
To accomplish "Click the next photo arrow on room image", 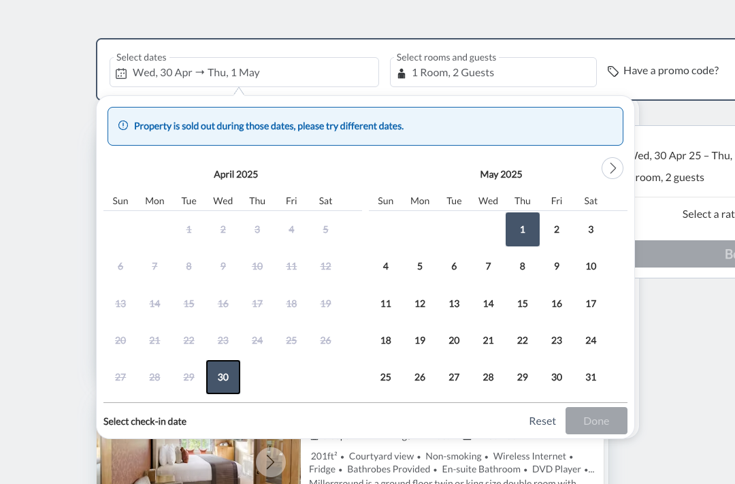I will click(272, 462).
